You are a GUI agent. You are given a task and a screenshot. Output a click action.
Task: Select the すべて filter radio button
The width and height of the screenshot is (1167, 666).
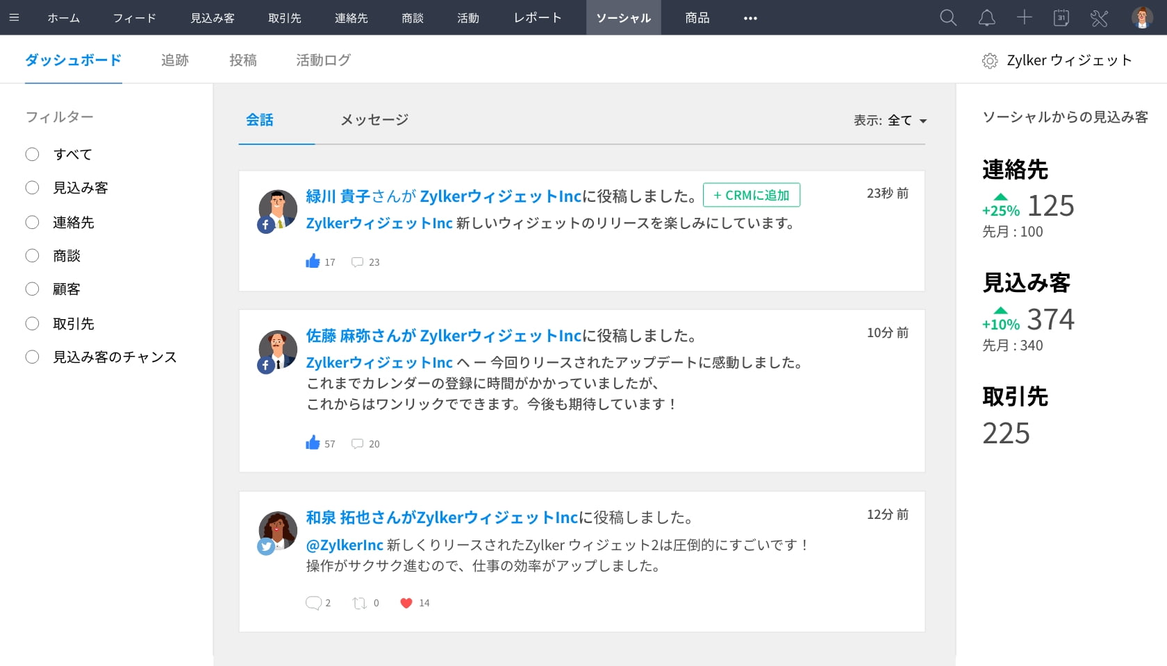(x=32, y=154)
